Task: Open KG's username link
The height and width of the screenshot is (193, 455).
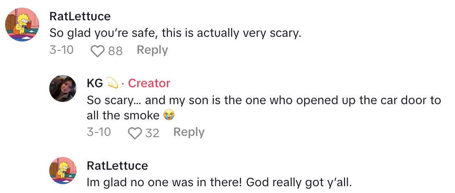Action: [x=95, y=83]
